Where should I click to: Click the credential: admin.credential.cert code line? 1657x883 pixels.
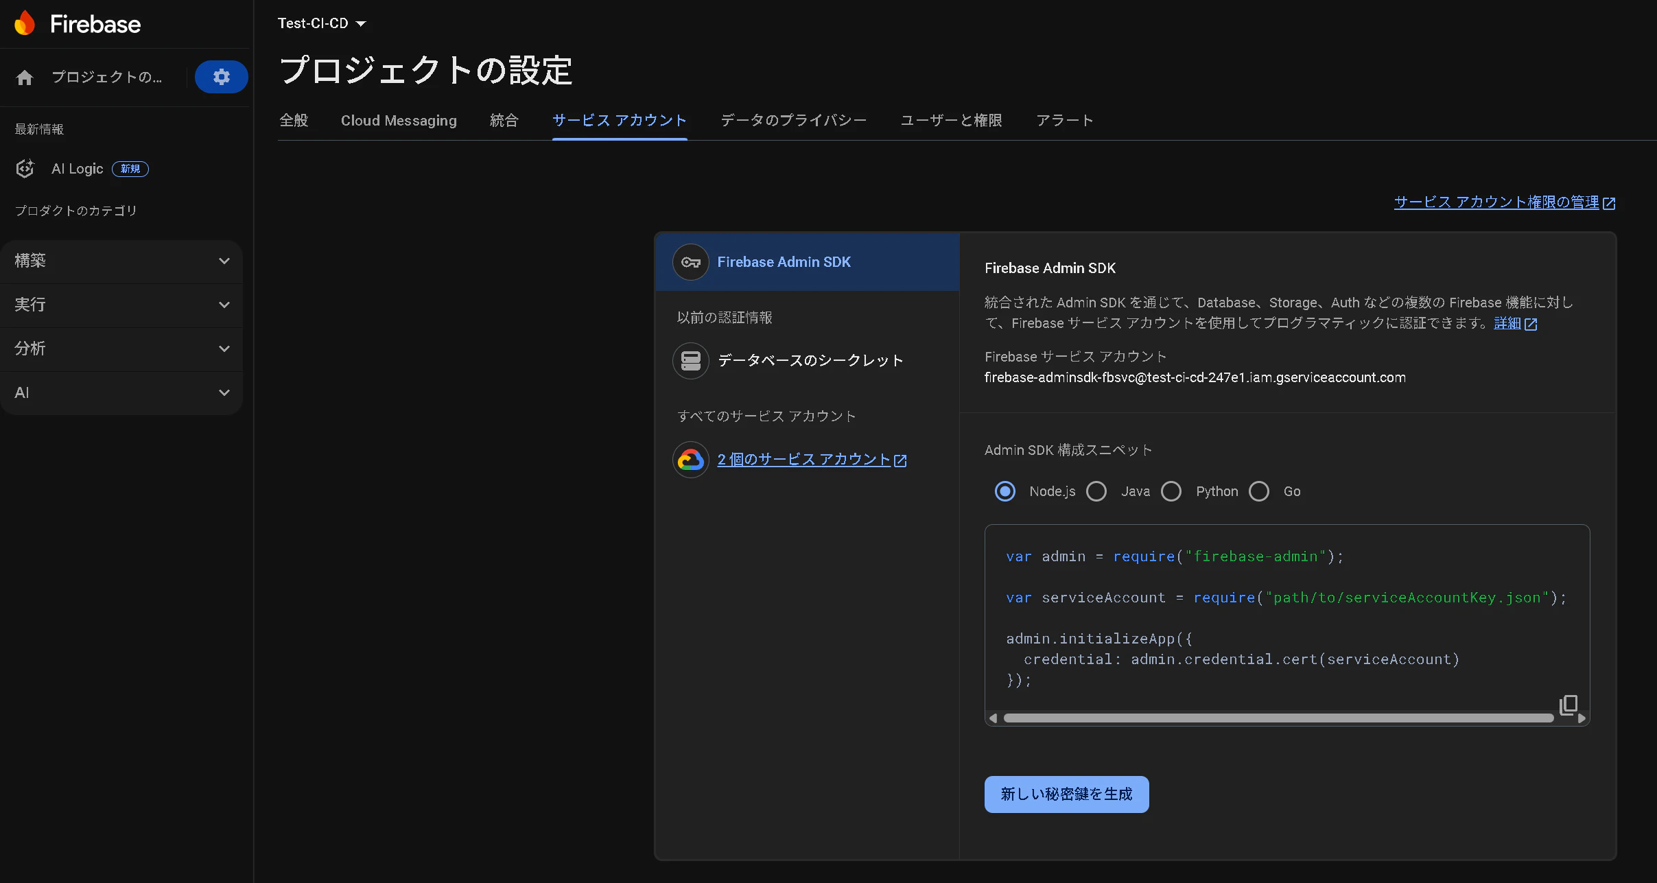click(1241, 659)
